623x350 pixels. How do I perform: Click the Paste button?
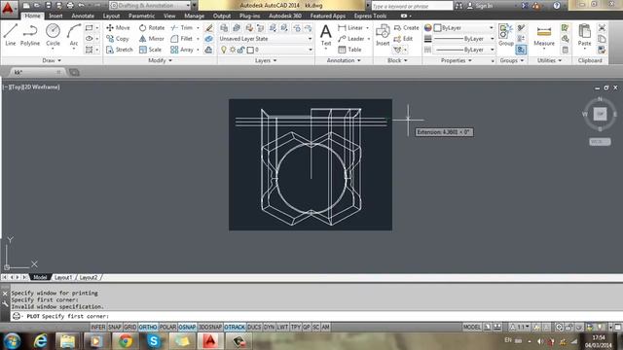(584, 35)
